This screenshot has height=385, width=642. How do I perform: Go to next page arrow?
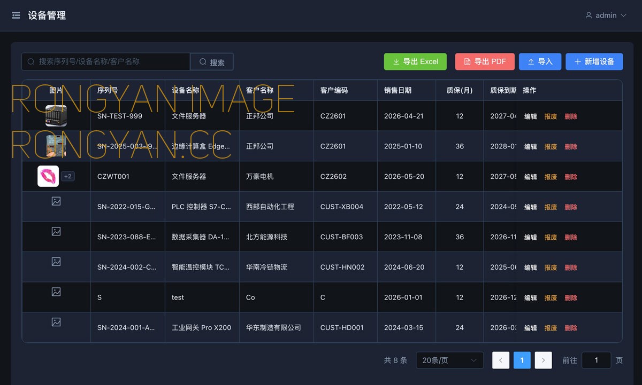coord(543,360)
